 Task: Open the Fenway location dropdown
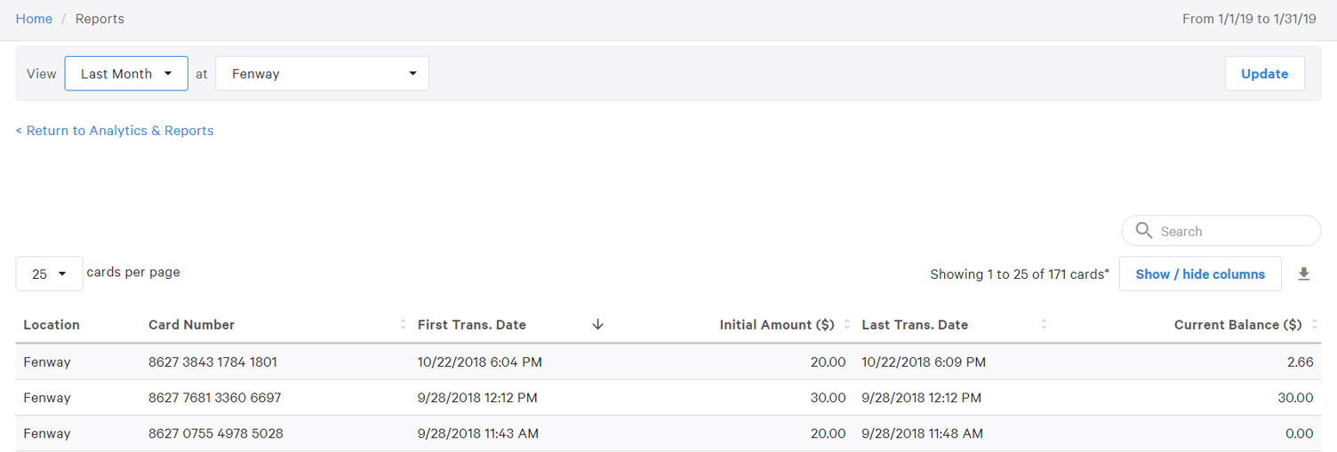[322, 74]
